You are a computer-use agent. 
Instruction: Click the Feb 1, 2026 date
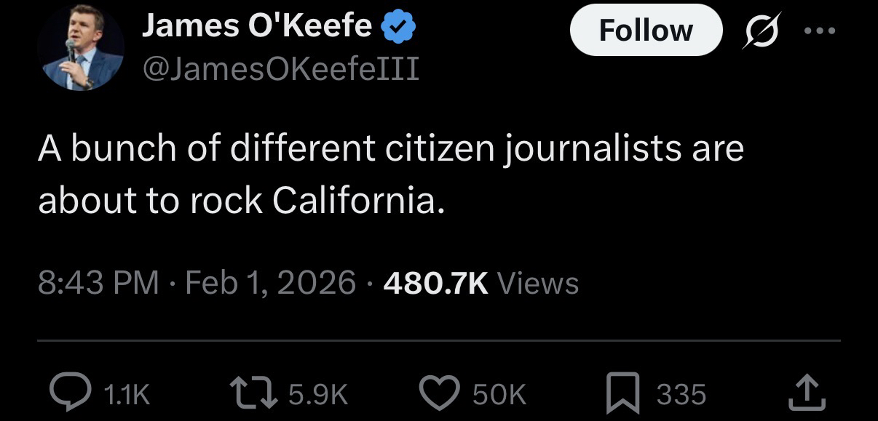(x=272, y=283)
